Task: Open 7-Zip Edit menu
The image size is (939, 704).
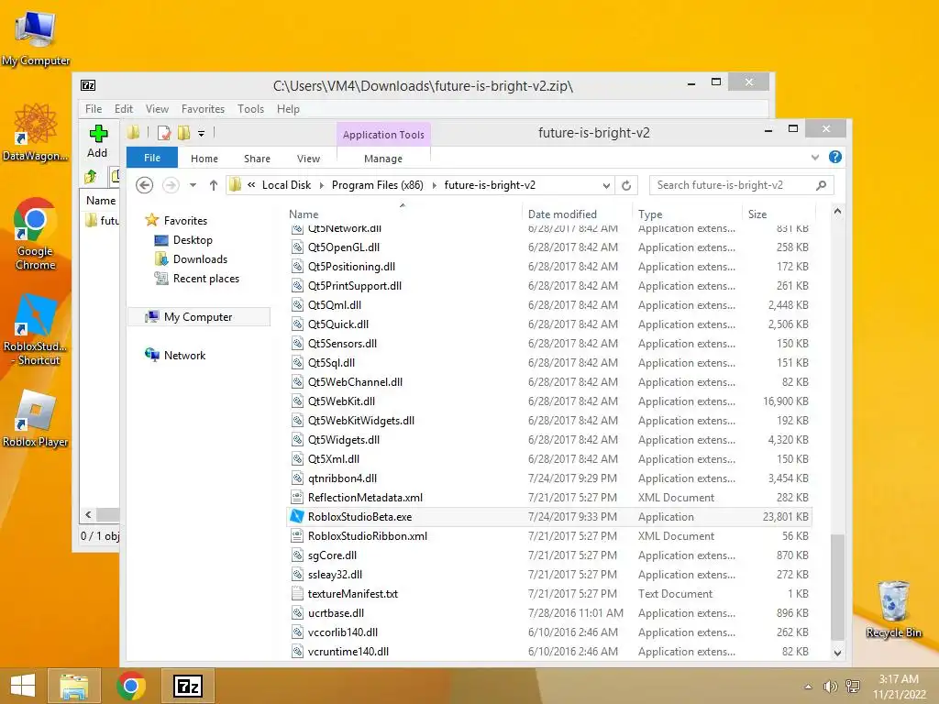Action: click(124, 109)
